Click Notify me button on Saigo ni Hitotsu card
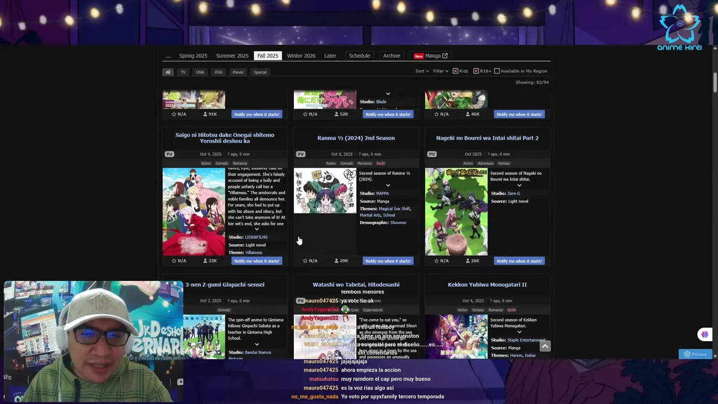Viewport: 718px width, 404px height. click(256, 261)
